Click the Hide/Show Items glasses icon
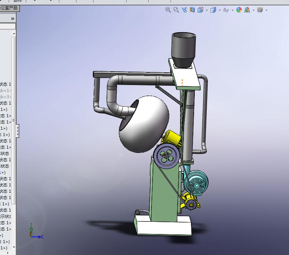Screen dimensions: 289x255 pos(226,10)
